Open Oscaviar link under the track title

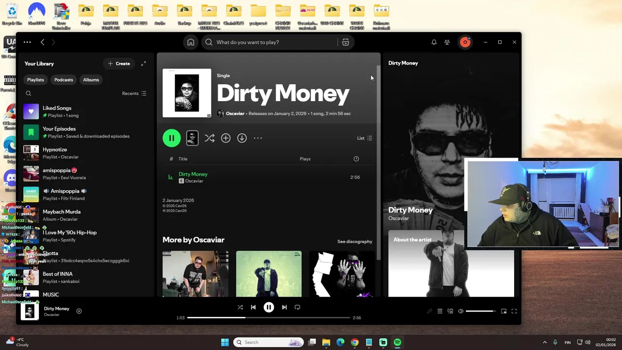(194, 181)
